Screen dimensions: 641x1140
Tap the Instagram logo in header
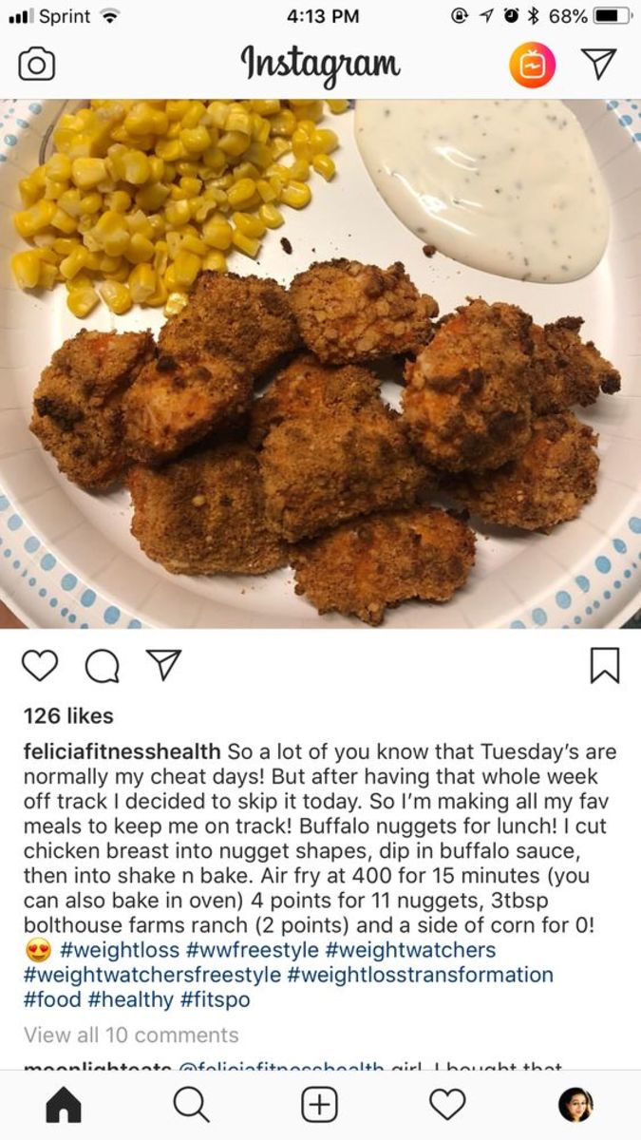(320, 65)
